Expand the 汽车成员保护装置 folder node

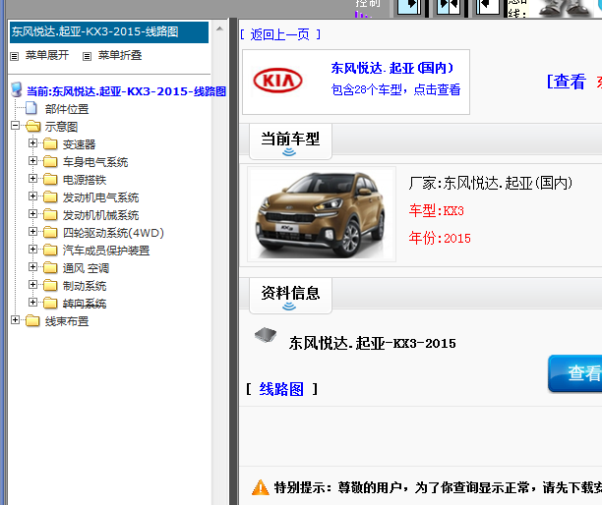click(x=33, y=249)
